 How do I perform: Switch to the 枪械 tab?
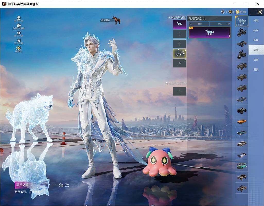256,30
